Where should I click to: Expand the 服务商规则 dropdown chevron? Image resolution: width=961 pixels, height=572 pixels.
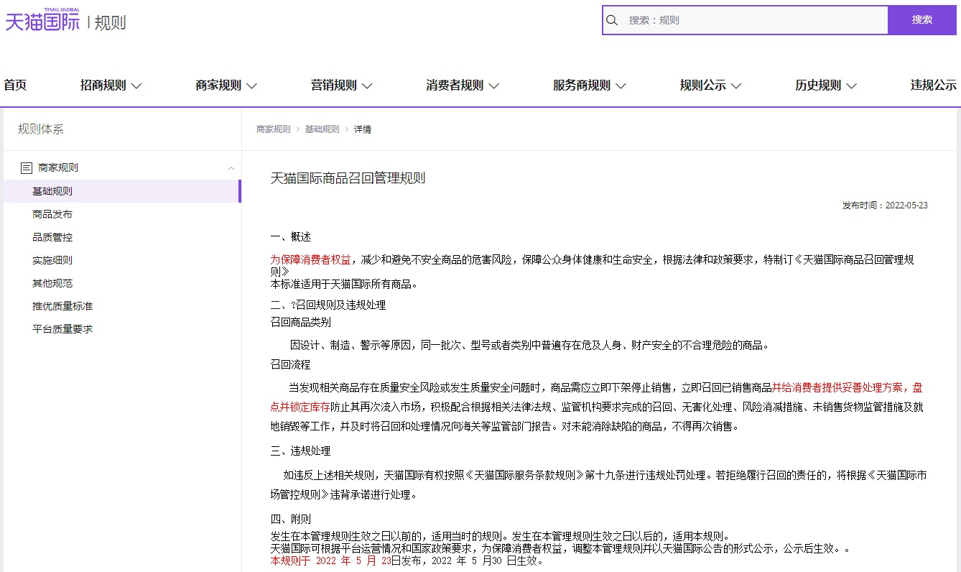[x=621, y=86]
